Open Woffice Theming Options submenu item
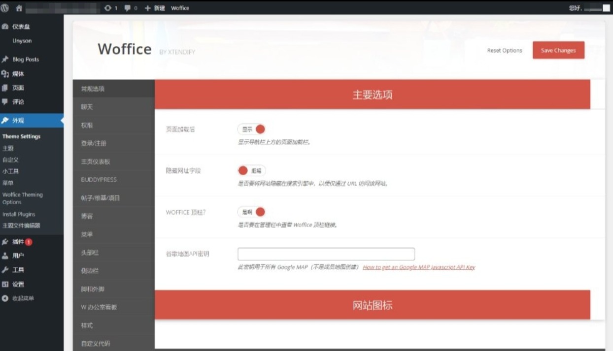Image resolution: width=613 pixels, height=351 pixels. pos(23,198)
